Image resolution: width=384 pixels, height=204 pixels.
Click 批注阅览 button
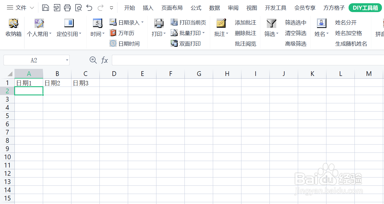pos(246,44)
